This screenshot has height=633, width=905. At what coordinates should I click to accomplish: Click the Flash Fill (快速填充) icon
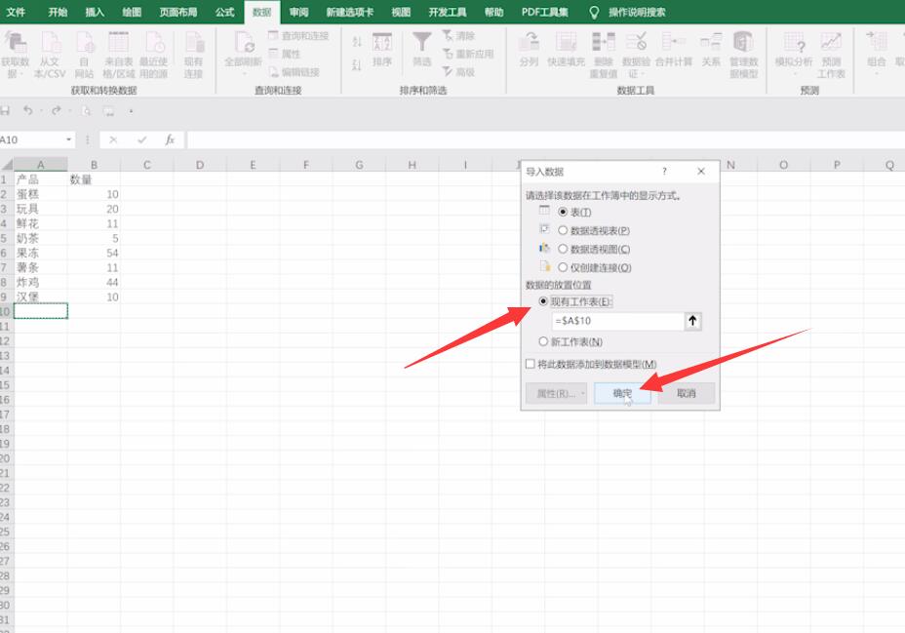click(566, 43)
